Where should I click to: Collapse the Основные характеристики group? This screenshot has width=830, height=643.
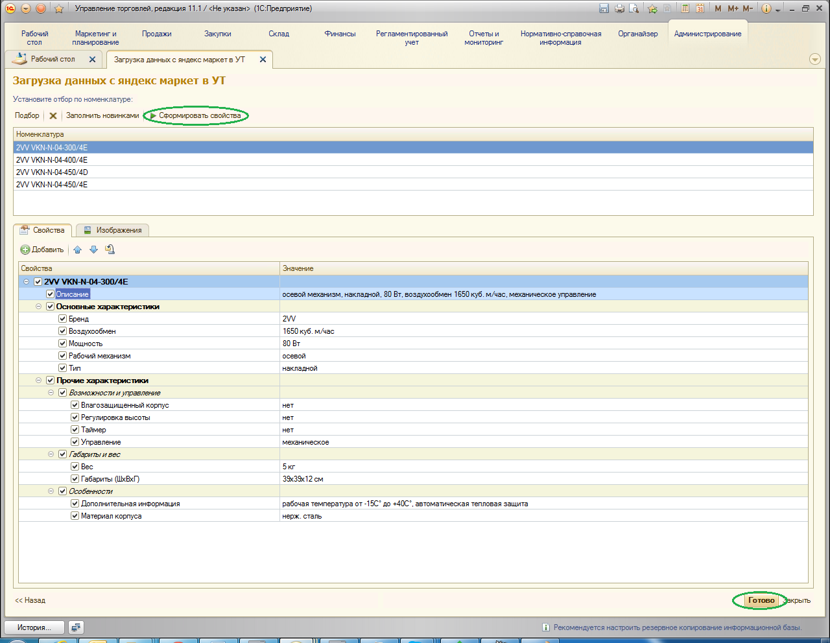[x=39, y=307]
